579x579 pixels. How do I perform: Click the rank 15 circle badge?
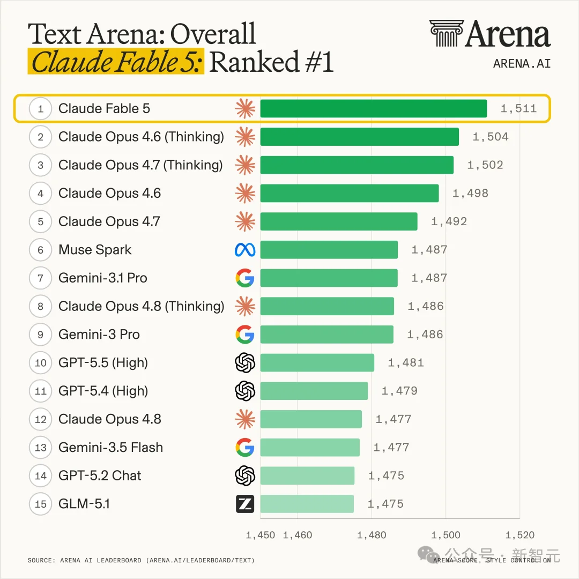(x=40, y=504)
